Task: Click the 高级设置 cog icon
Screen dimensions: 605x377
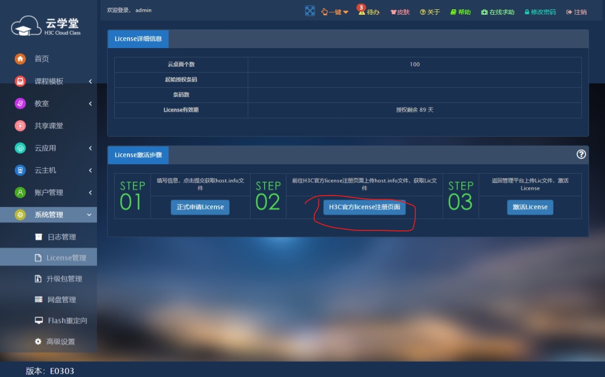Action: tap(38, 342)
